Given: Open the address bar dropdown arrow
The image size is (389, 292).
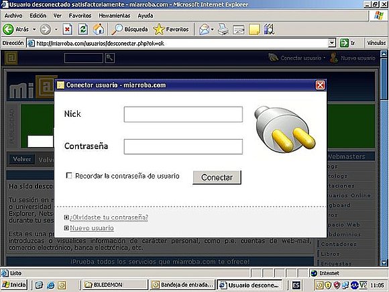Looking at the screenshot, I should point(332,43).
